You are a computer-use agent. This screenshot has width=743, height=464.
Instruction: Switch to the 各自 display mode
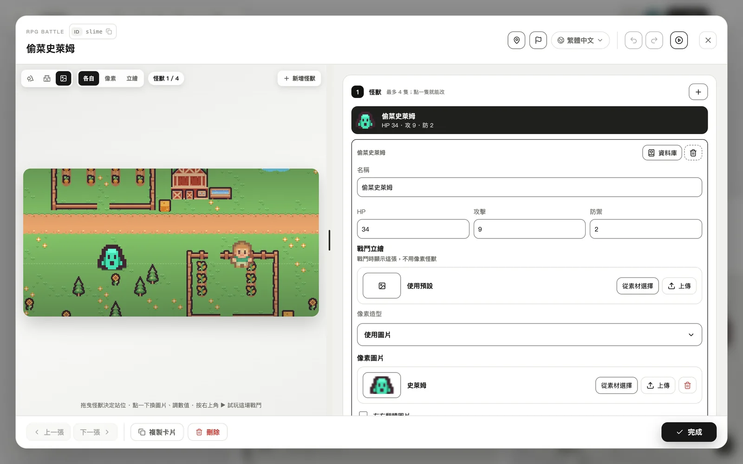[x=89, y=78]
